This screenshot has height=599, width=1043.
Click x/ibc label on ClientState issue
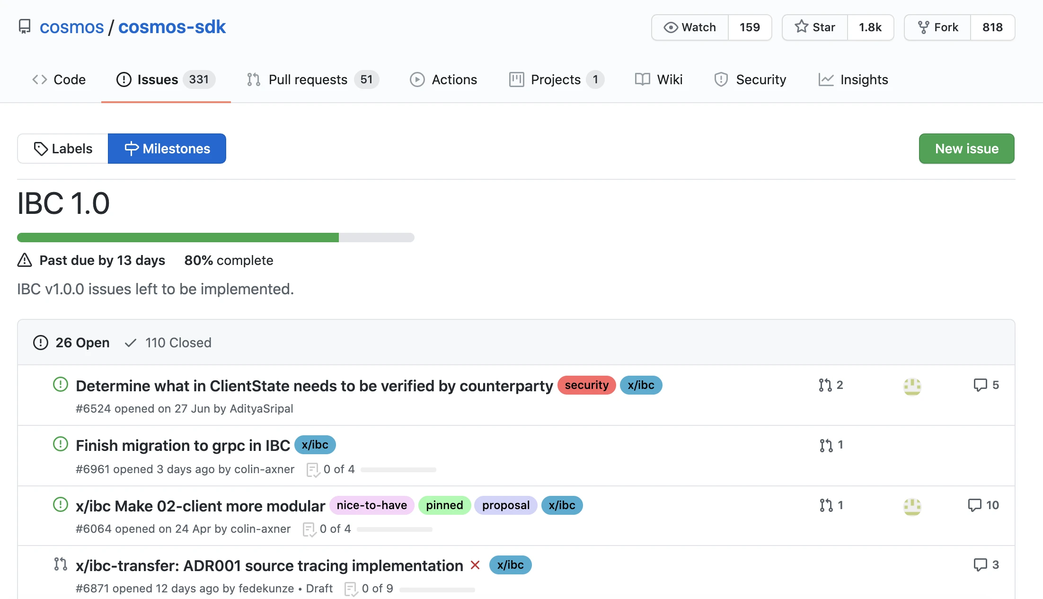pyautogui.click(x=641, y=385)
